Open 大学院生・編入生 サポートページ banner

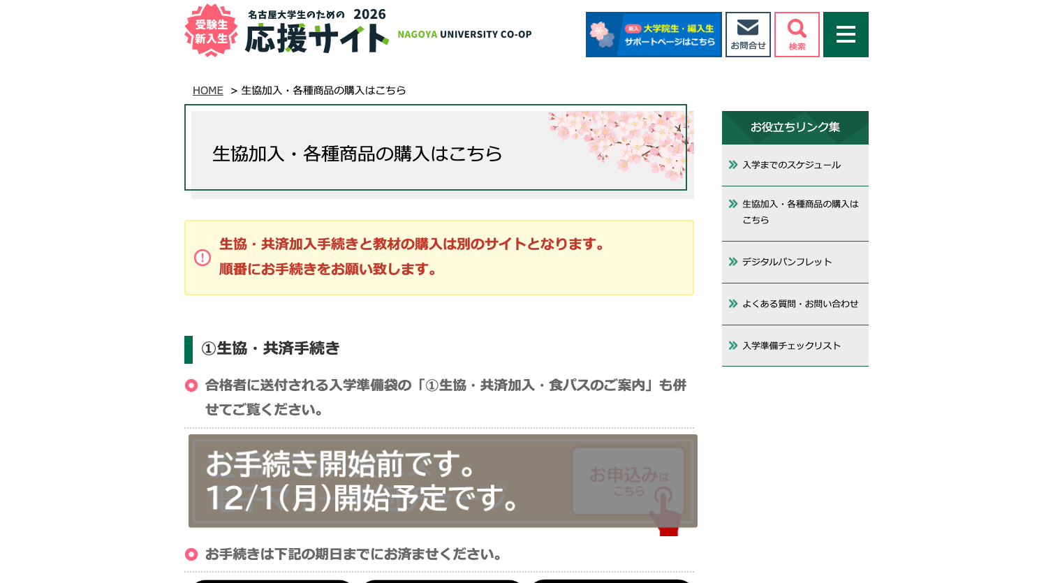[x=654, y=34]
